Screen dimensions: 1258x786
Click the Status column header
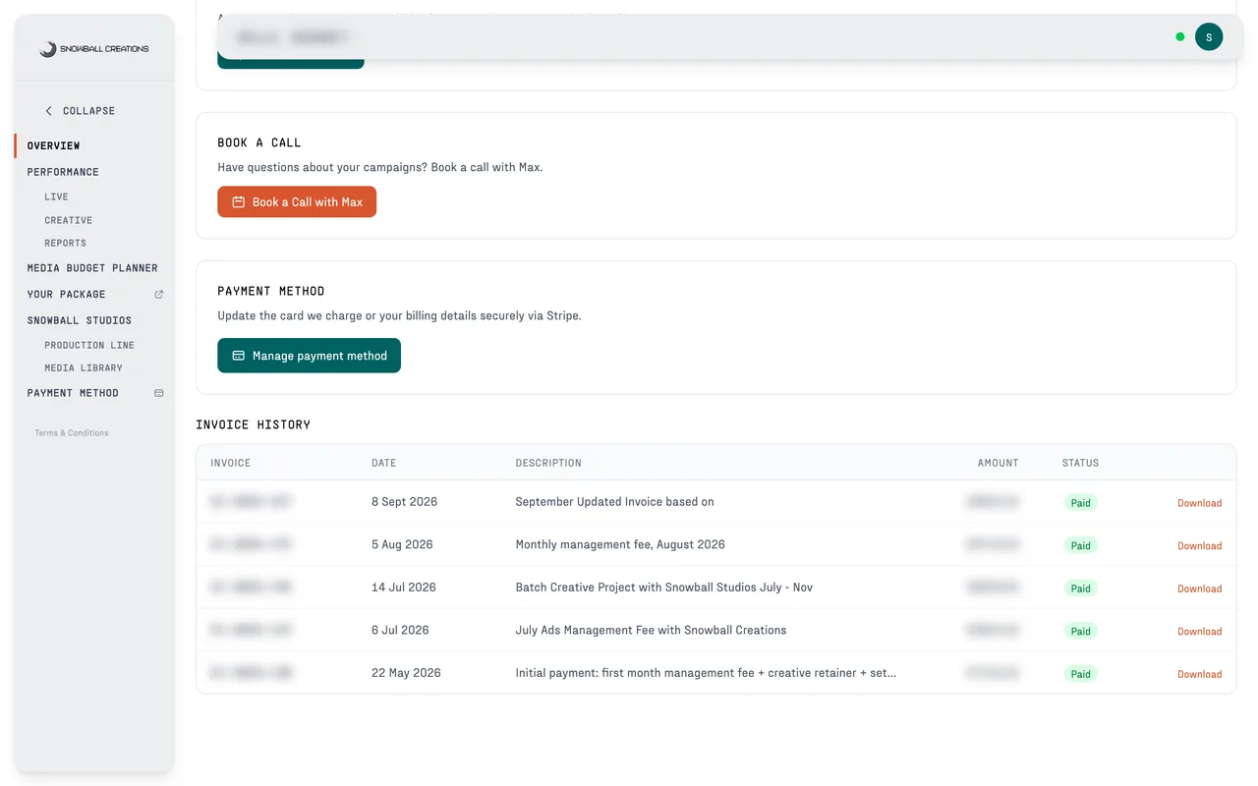pos(1080,463)
